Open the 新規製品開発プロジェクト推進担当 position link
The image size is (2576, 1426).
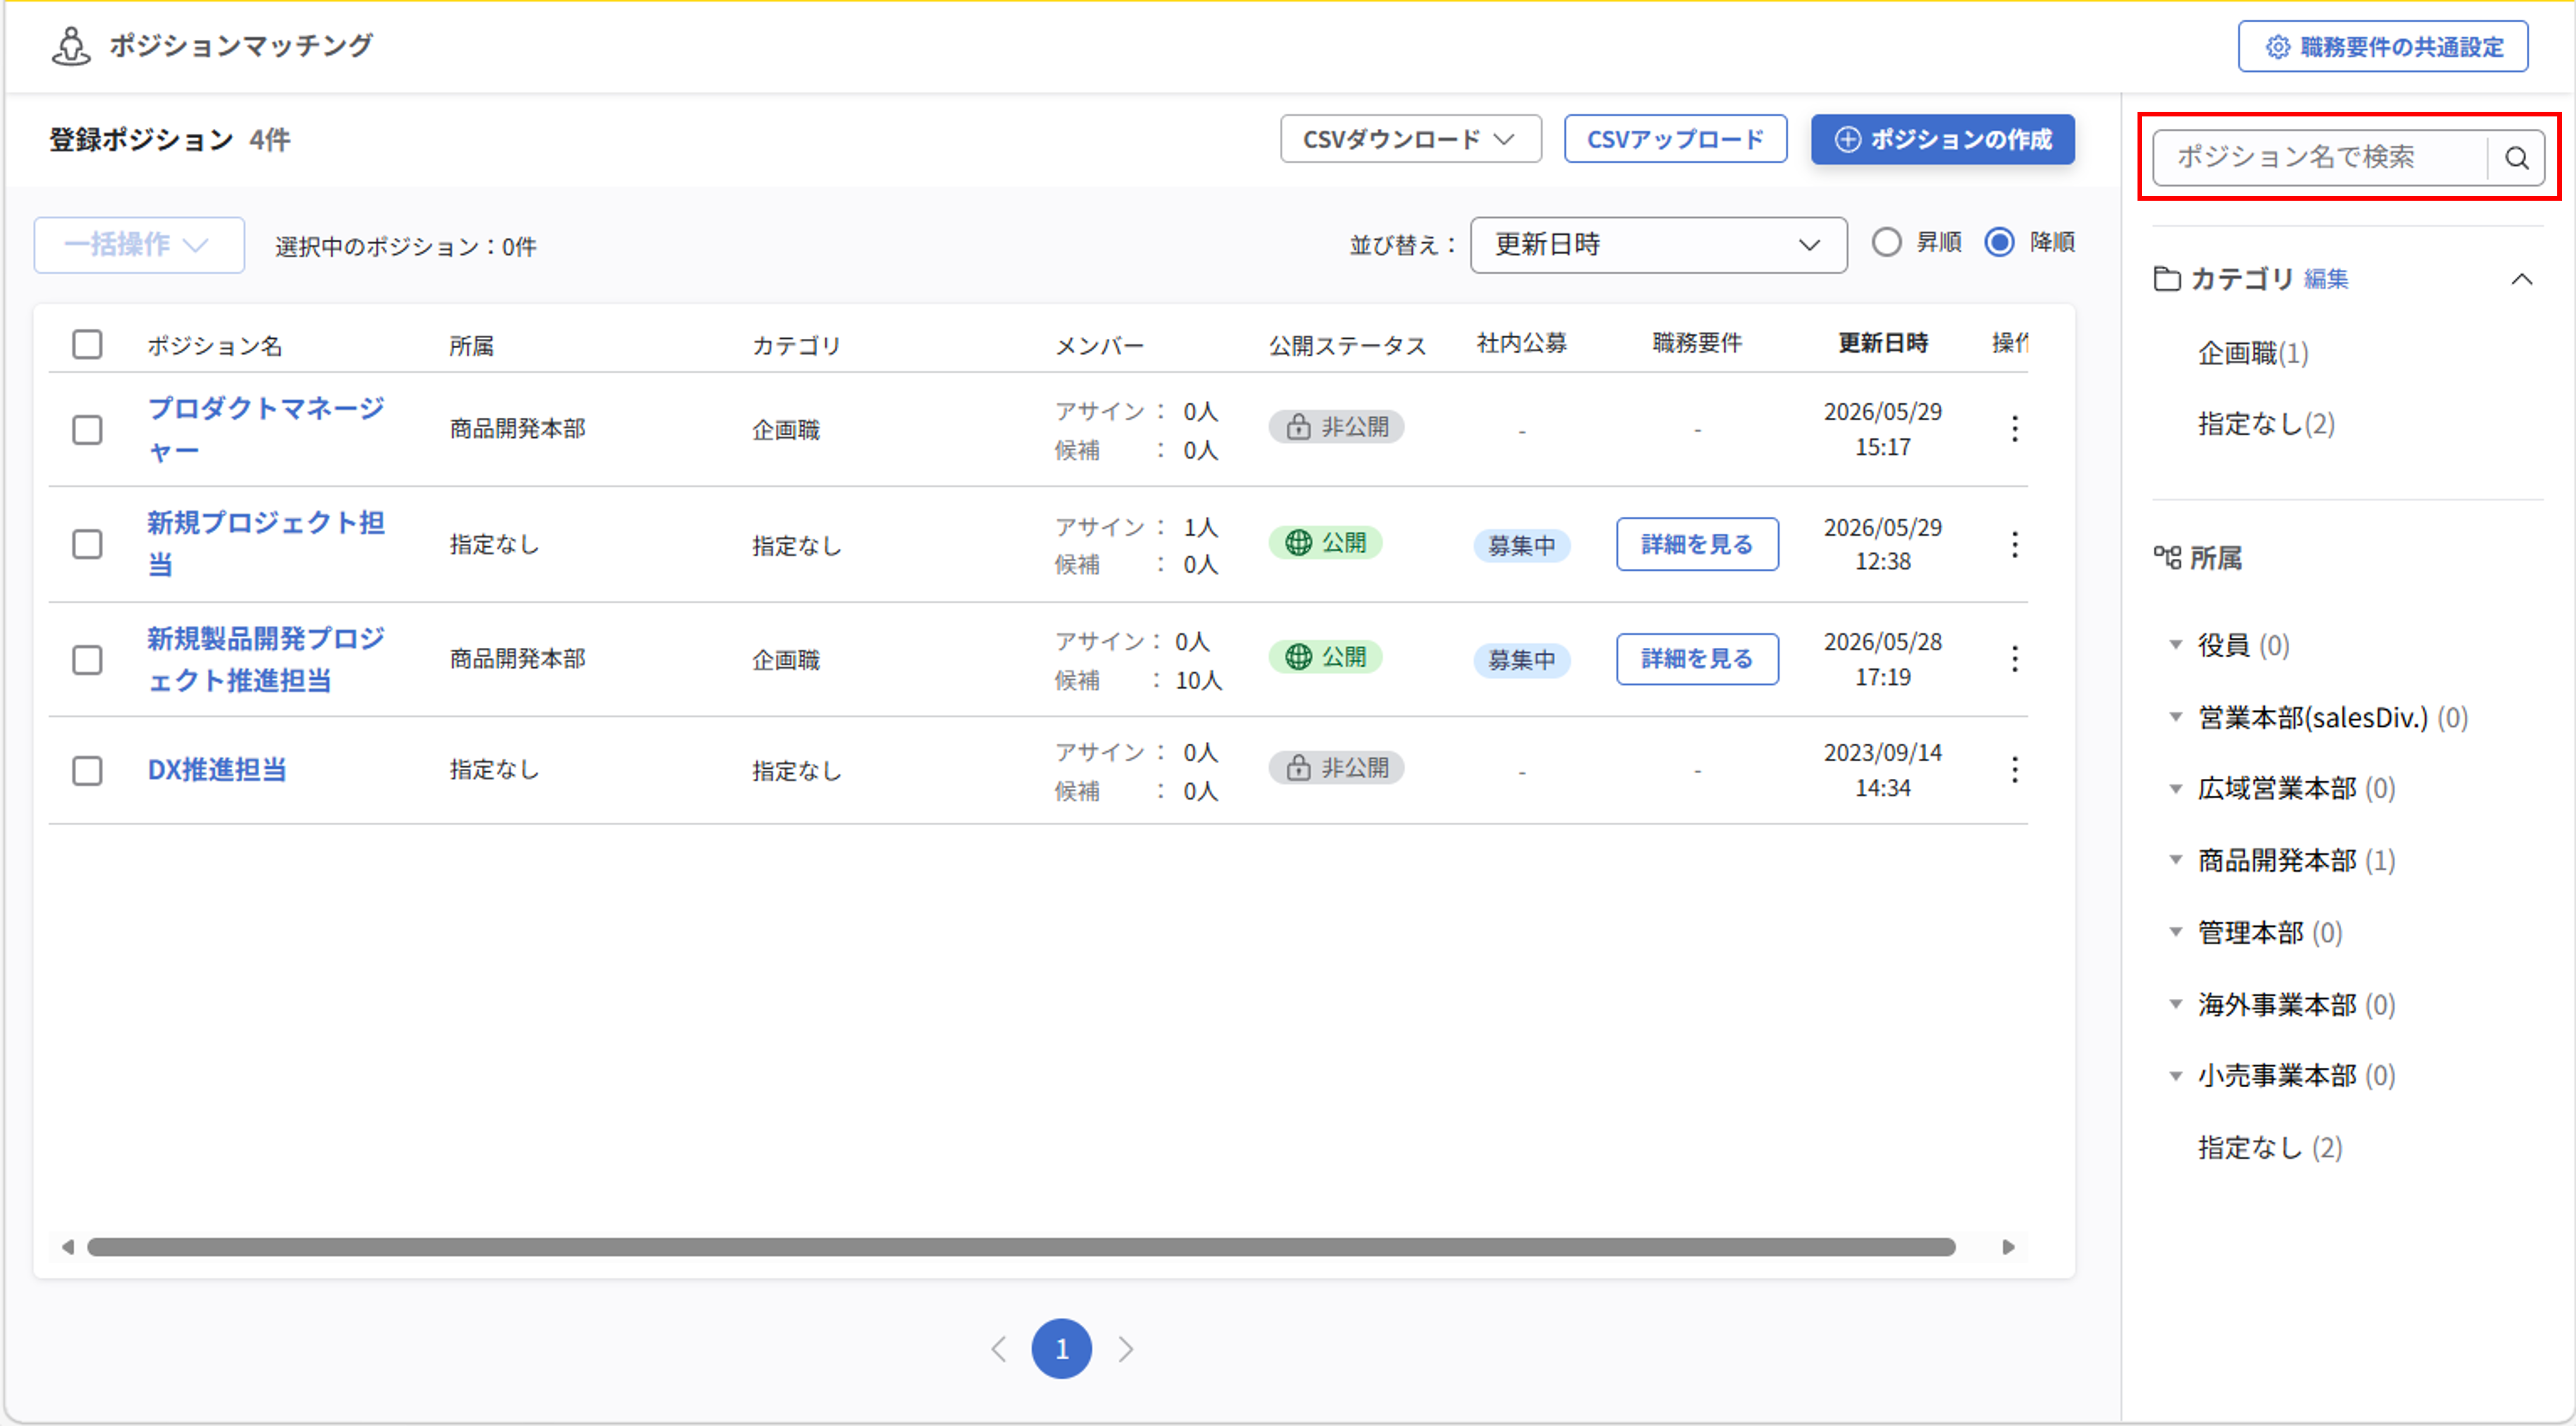(x=265, y=659)
